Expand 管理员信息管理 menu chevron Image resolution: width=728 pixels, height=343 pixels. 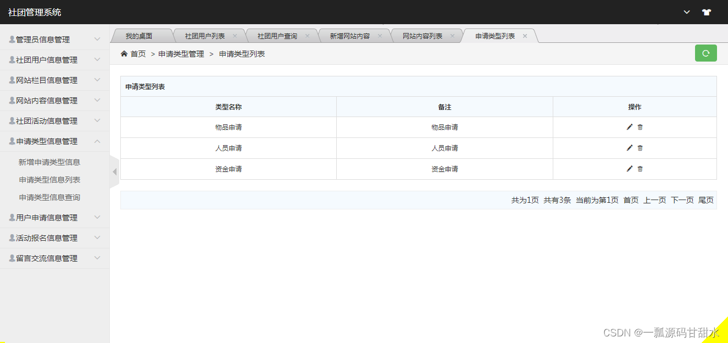(x=97, y=40)
